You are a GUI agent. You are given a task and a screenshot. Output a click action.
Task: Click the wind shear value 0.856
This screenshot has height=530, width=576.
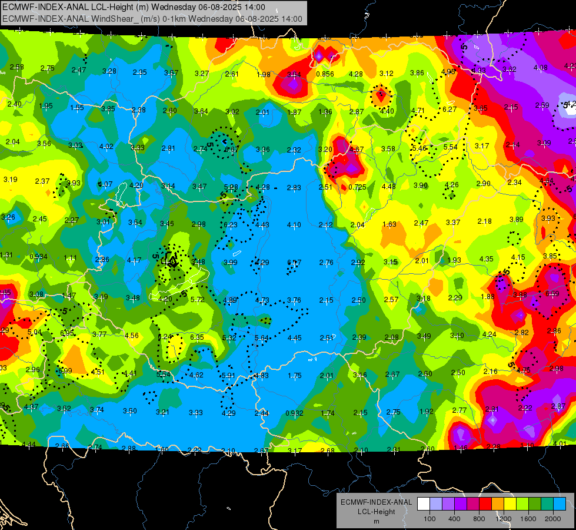pyautogui.click(x=325, y=74)
